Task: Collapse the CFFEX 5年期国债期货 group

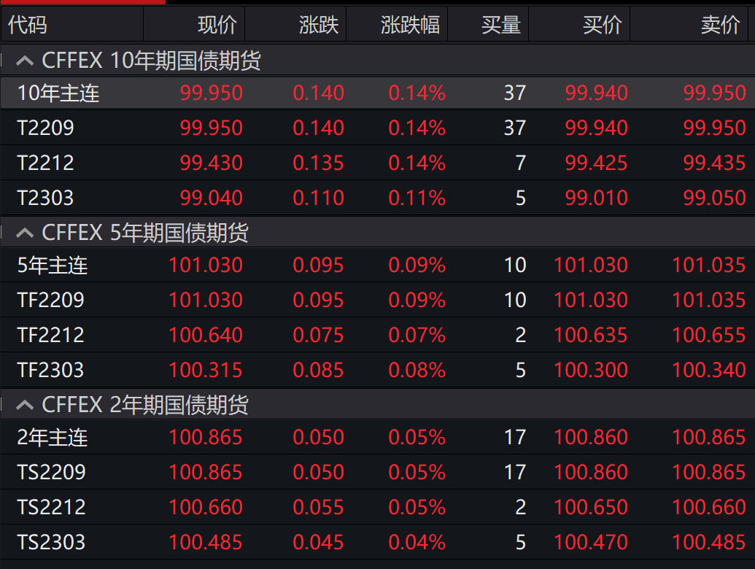Action: [x=25, y=233]
